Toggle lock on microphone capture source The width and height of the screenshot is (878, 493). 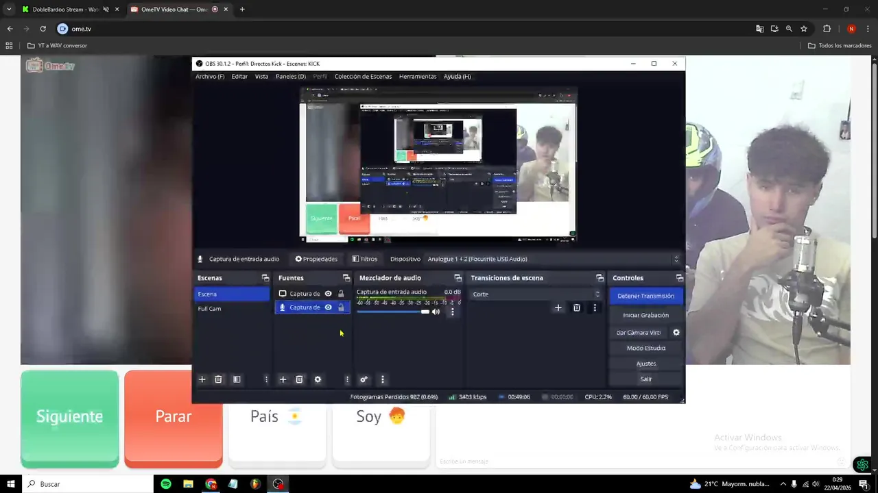tap(341, 307)
